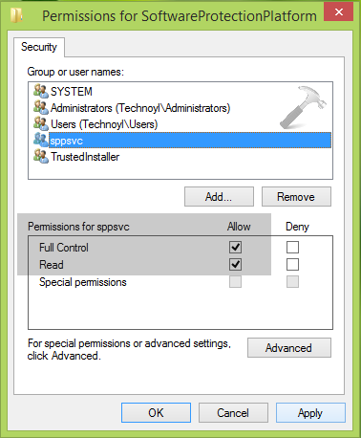
Task: Click the Users group icon
Action: pyautogui.click(x=41, y=123)
